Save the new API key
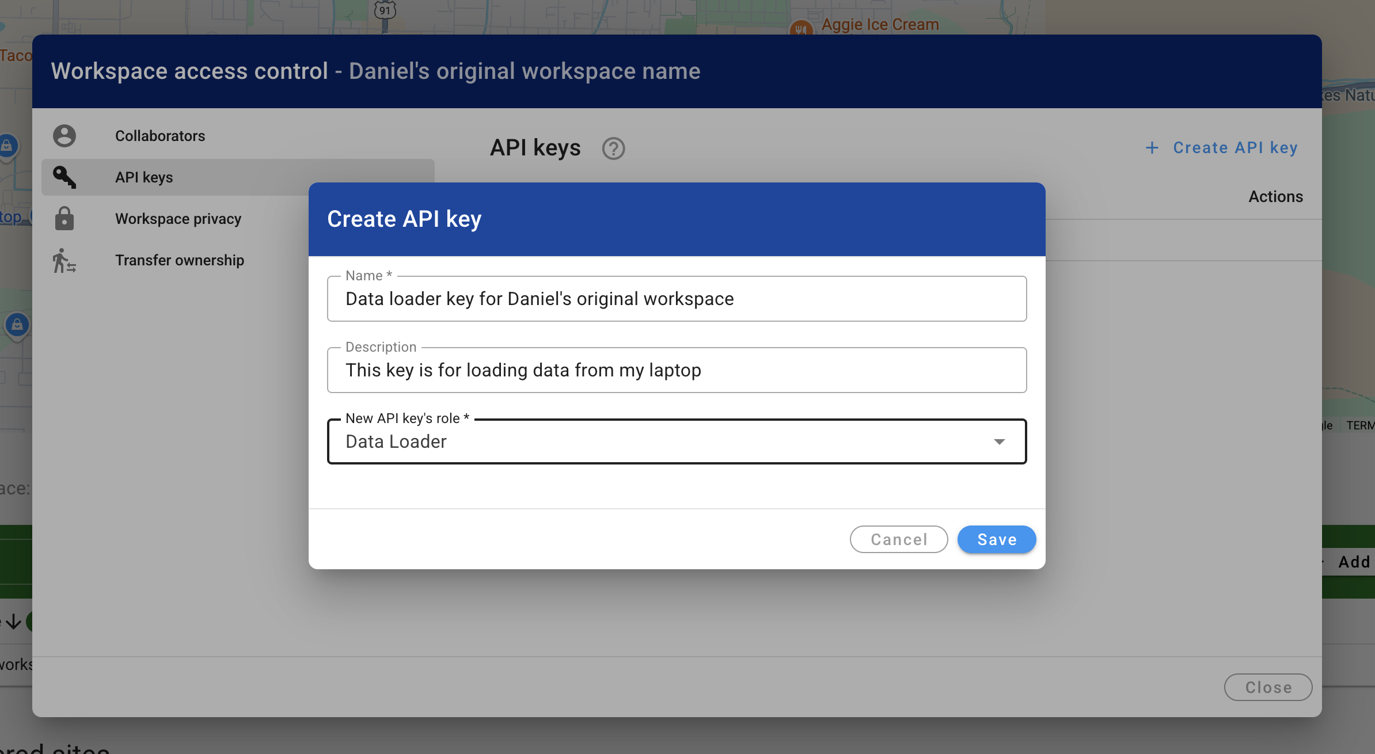 click(997, 539)
